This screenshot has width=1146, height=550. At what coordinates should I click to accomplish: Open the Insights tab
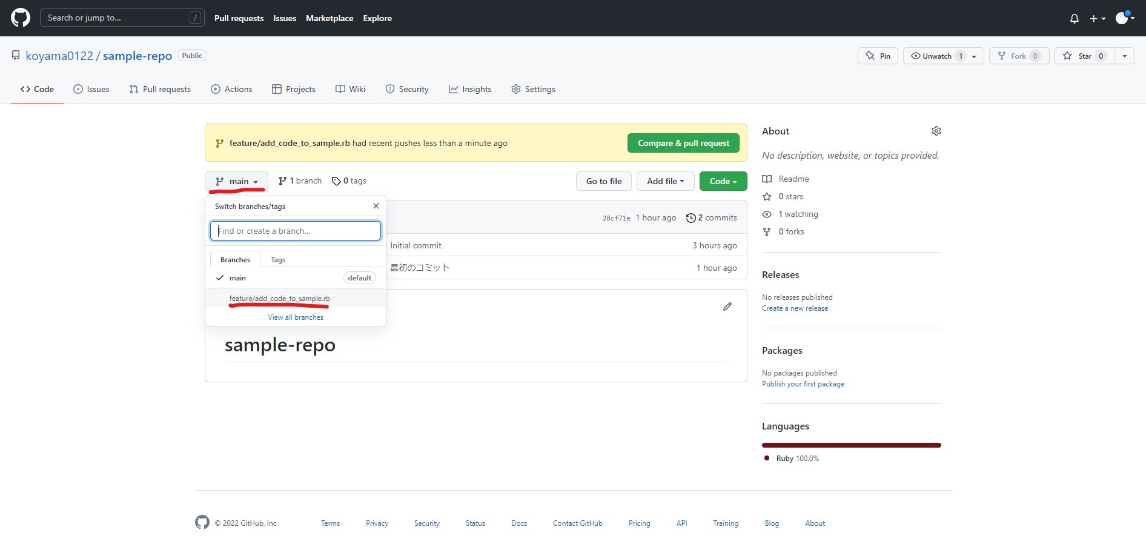pos(470,89)
